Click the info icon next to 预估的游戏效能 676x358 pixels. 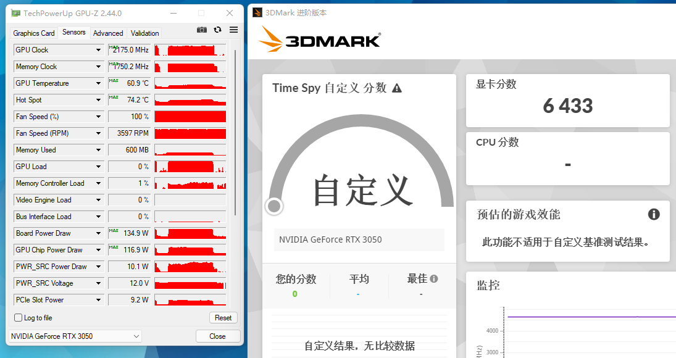pyautogui.click(x=654, y=214)
